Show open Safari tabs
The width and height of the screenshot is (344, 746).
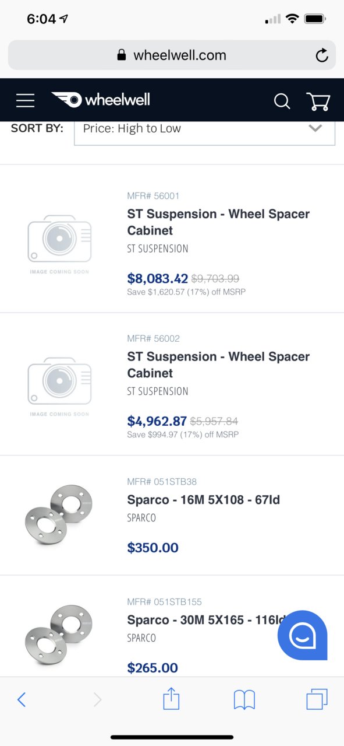tap(317, 699)
